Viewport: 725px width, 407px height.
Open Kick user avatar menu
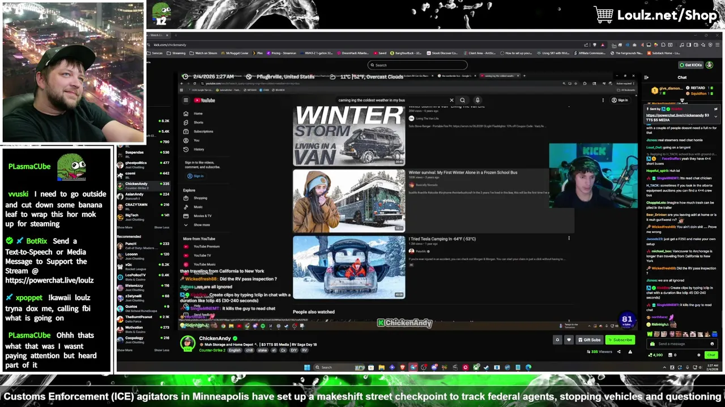709,65
